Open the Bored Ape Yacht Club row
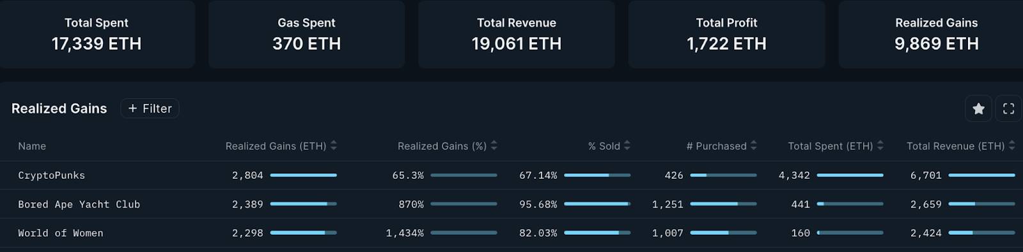Screen dimensions: 1023x252 (x=511, y=204)
